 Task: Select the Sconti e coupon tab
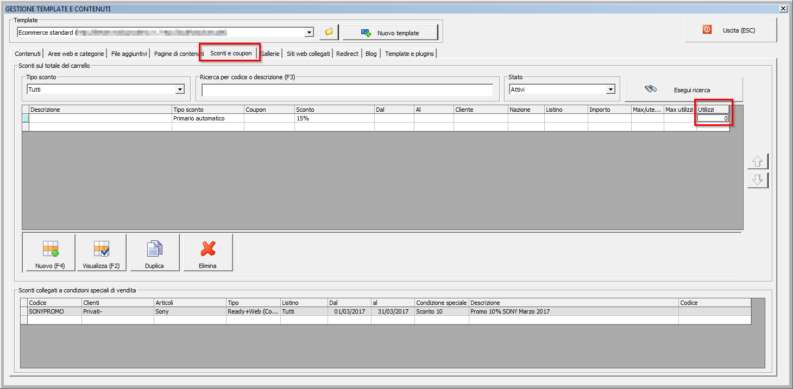(x=231, y=53)
